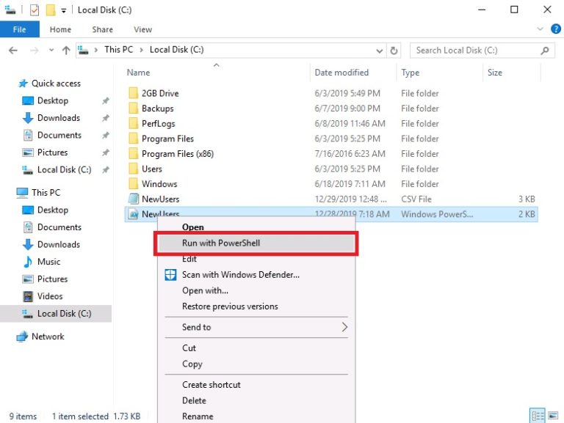Choose Run with PowerShell from context menu
This screenshot has width=564, height=423.
coord(221,243)
